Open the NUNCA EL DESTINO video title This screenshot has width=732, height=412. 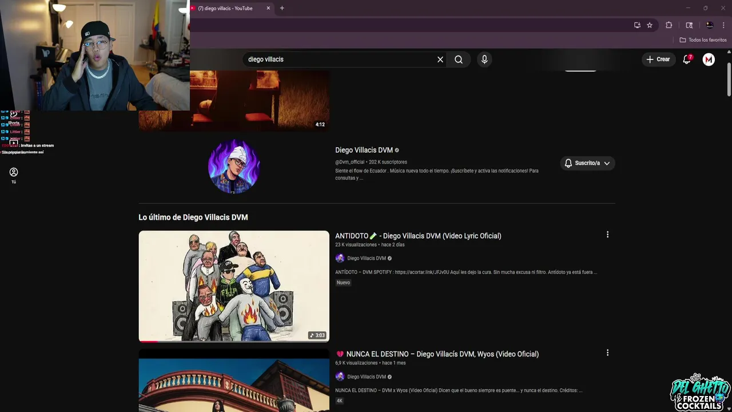tap(437, 354)
